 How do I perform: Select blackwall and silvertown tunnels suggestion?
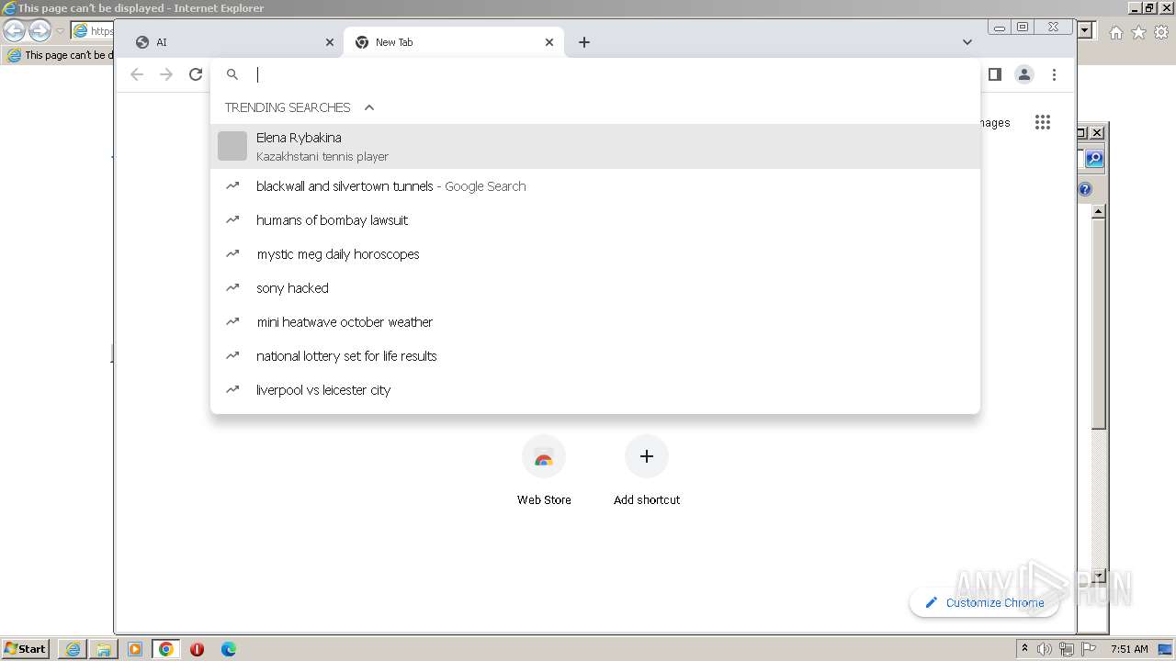[x=595, y=186]
